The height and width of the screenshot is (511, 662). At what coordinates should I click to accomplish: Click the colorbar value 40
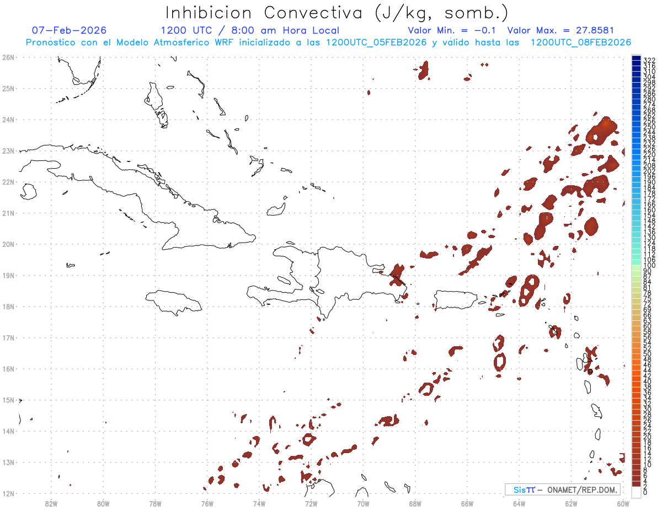pyautogui.click(x=648, y=381)
